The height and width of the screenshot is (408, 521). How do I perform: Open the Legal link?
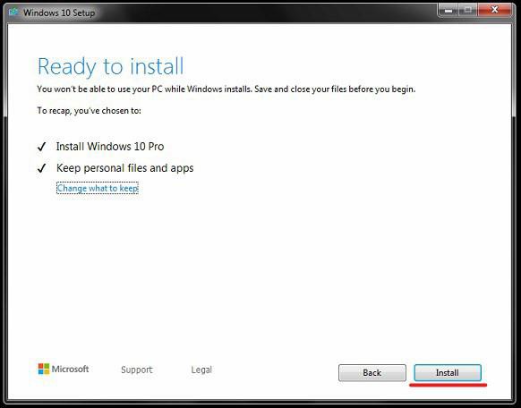pos(201,370)
